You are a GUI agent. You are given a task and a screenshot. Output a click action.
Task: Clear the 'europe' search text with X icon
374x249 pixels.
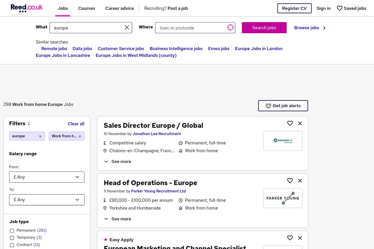point(127,28)
